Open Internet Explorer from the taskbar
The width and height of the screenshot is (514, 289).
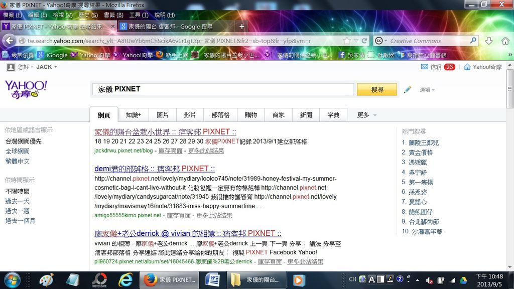tap(125, 280)
